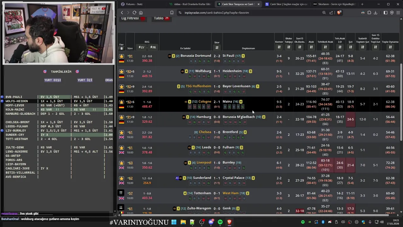403x227 pixels.
Task: Sort by Son15 Dk.Baskı column
Action: 300,47
